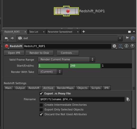This screenshot has width=137, height=129.
Task: Click Render to Disk
Action: (39, 53)
